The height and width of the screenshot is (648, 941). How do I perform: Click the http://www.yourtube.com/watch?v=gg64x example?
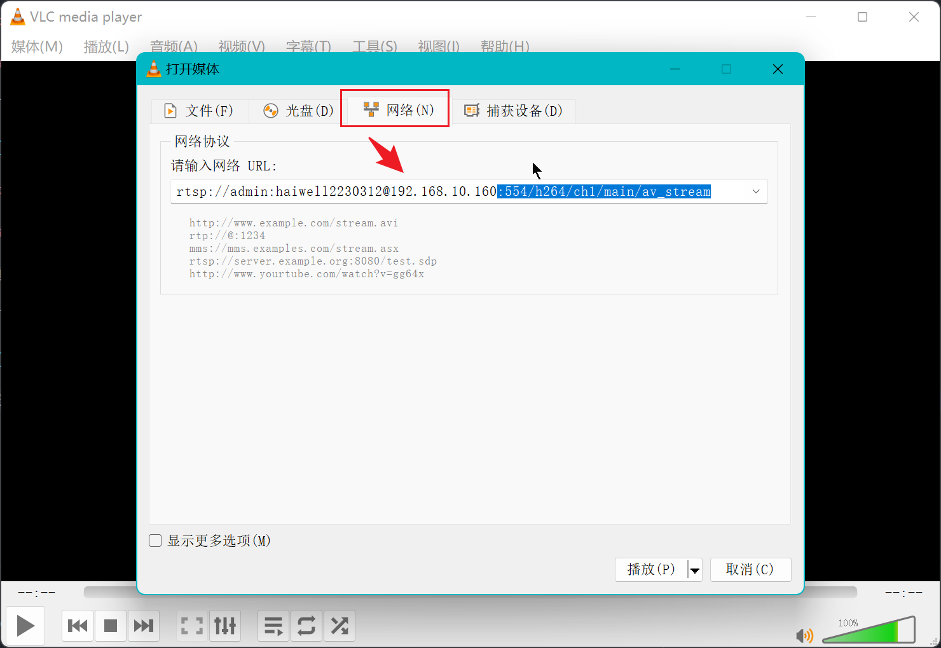click(x=306, y=274)
